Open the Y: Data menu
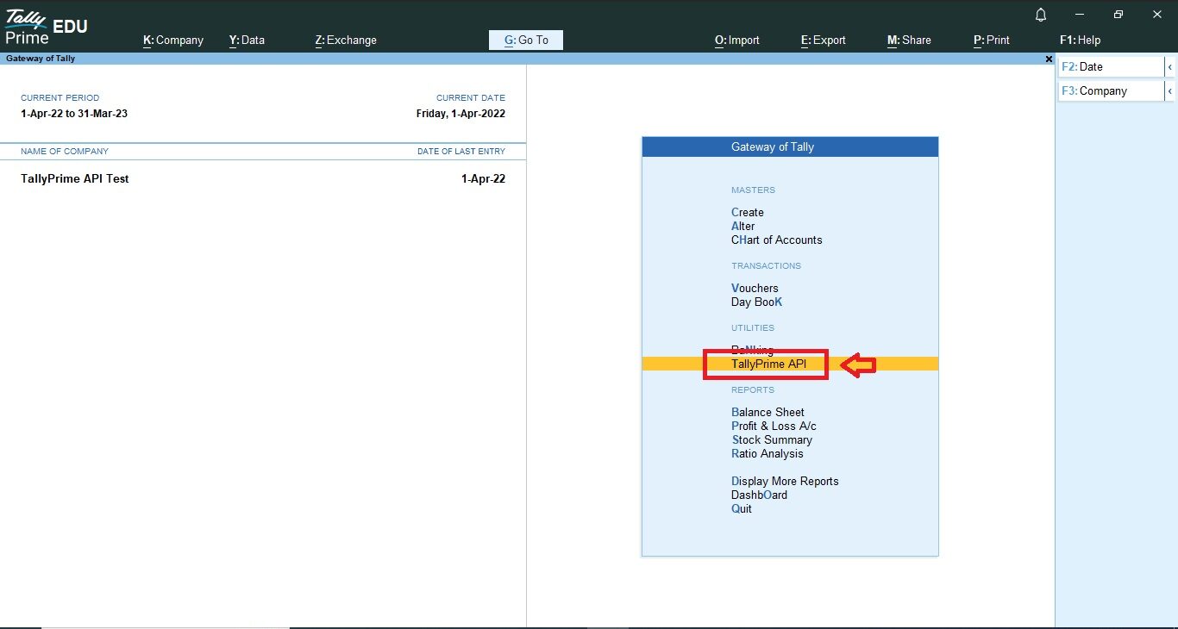The height and width of the screenshot is (629, 1178). point(247,40)
